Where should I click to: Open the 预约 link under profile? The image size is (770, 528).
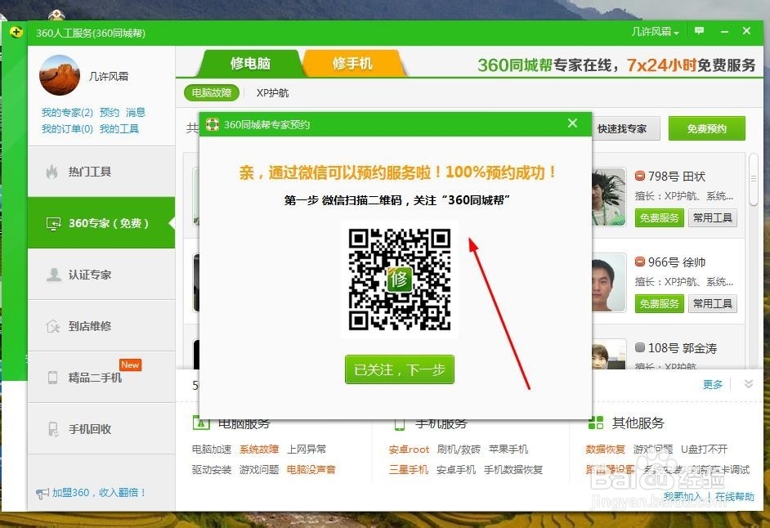click(x=109, y=113)
